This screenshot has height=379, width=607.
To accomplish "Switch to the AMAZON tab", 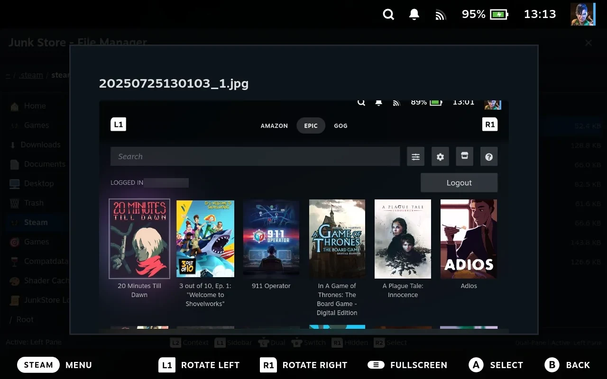I will pos(274,126).
